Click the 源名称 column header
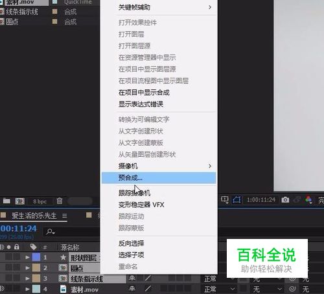The height and width of the screenshot is (294, 324). [69, 247]
